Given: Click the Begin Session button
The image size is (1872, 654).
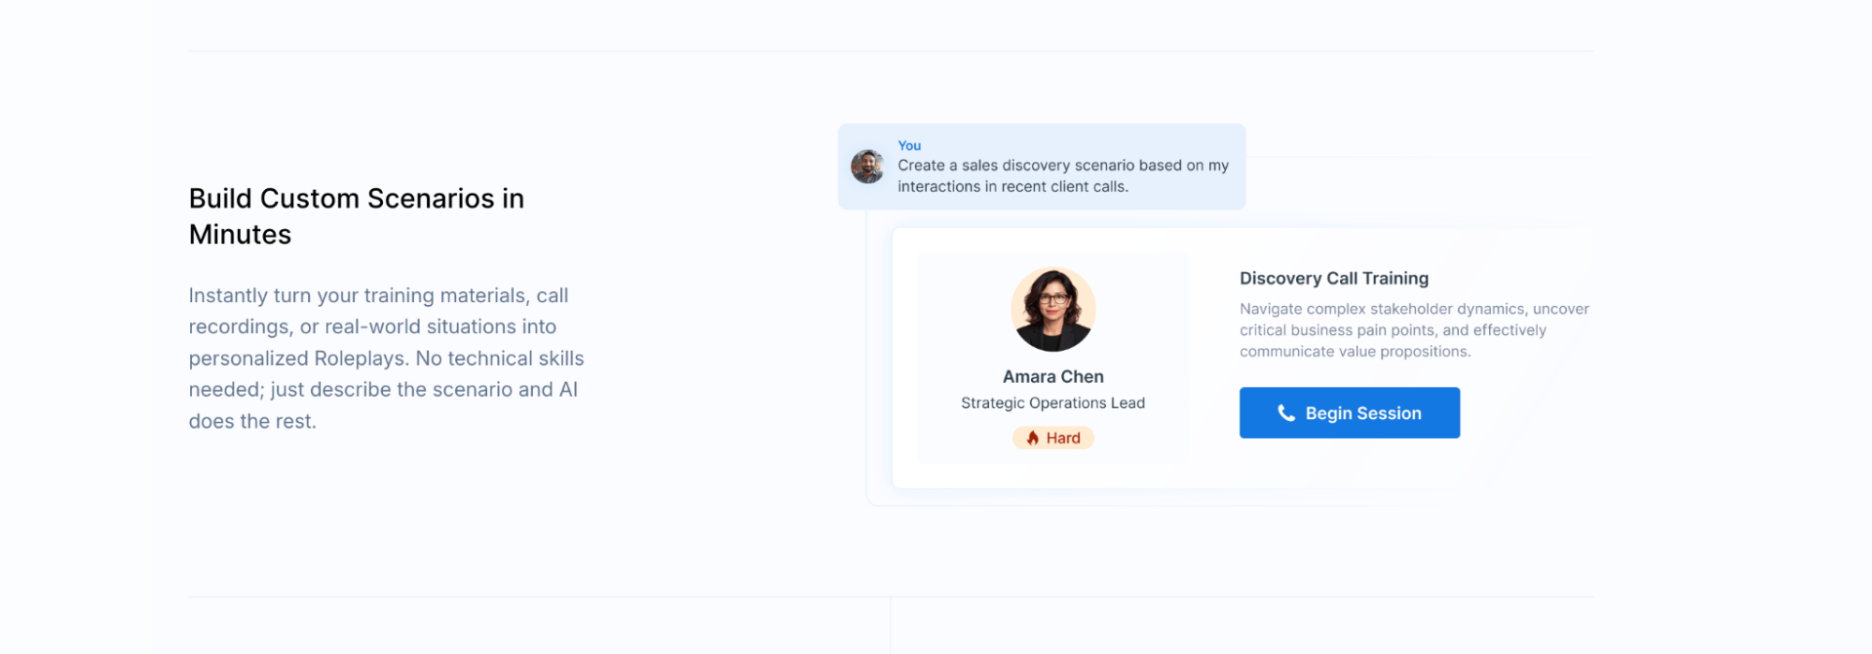Looking at the screenshot, I should [1349, 413].
